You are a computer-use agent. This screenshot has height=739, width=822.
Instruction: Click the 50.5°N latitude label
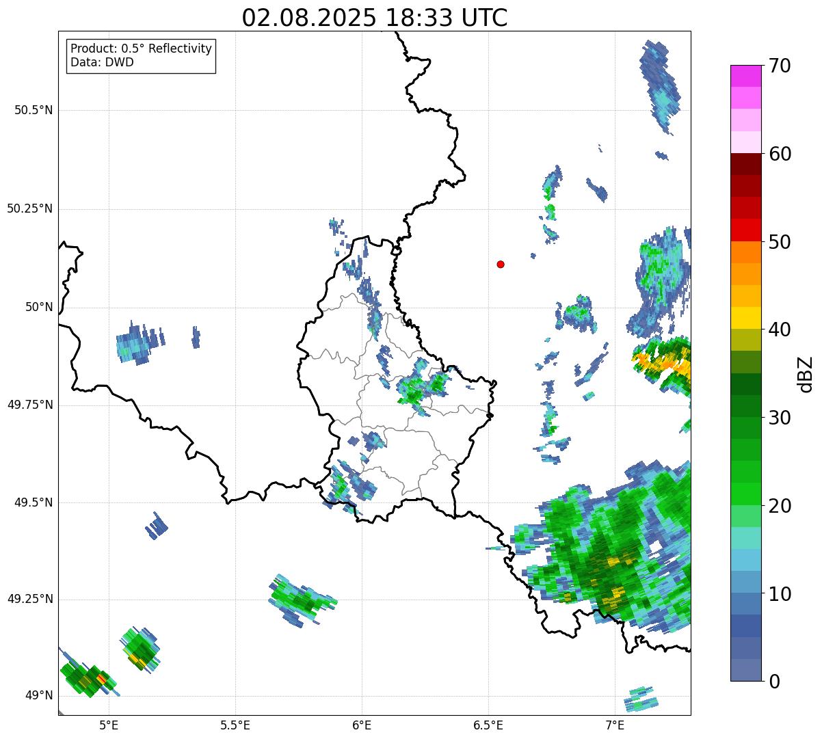point(33,110)
